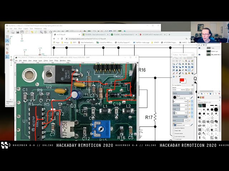Select the Free Select lasso tool

click(180, 61)
